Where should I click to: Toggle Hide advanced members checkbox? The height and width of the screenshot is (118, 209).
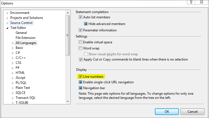[x=86, y=24]
